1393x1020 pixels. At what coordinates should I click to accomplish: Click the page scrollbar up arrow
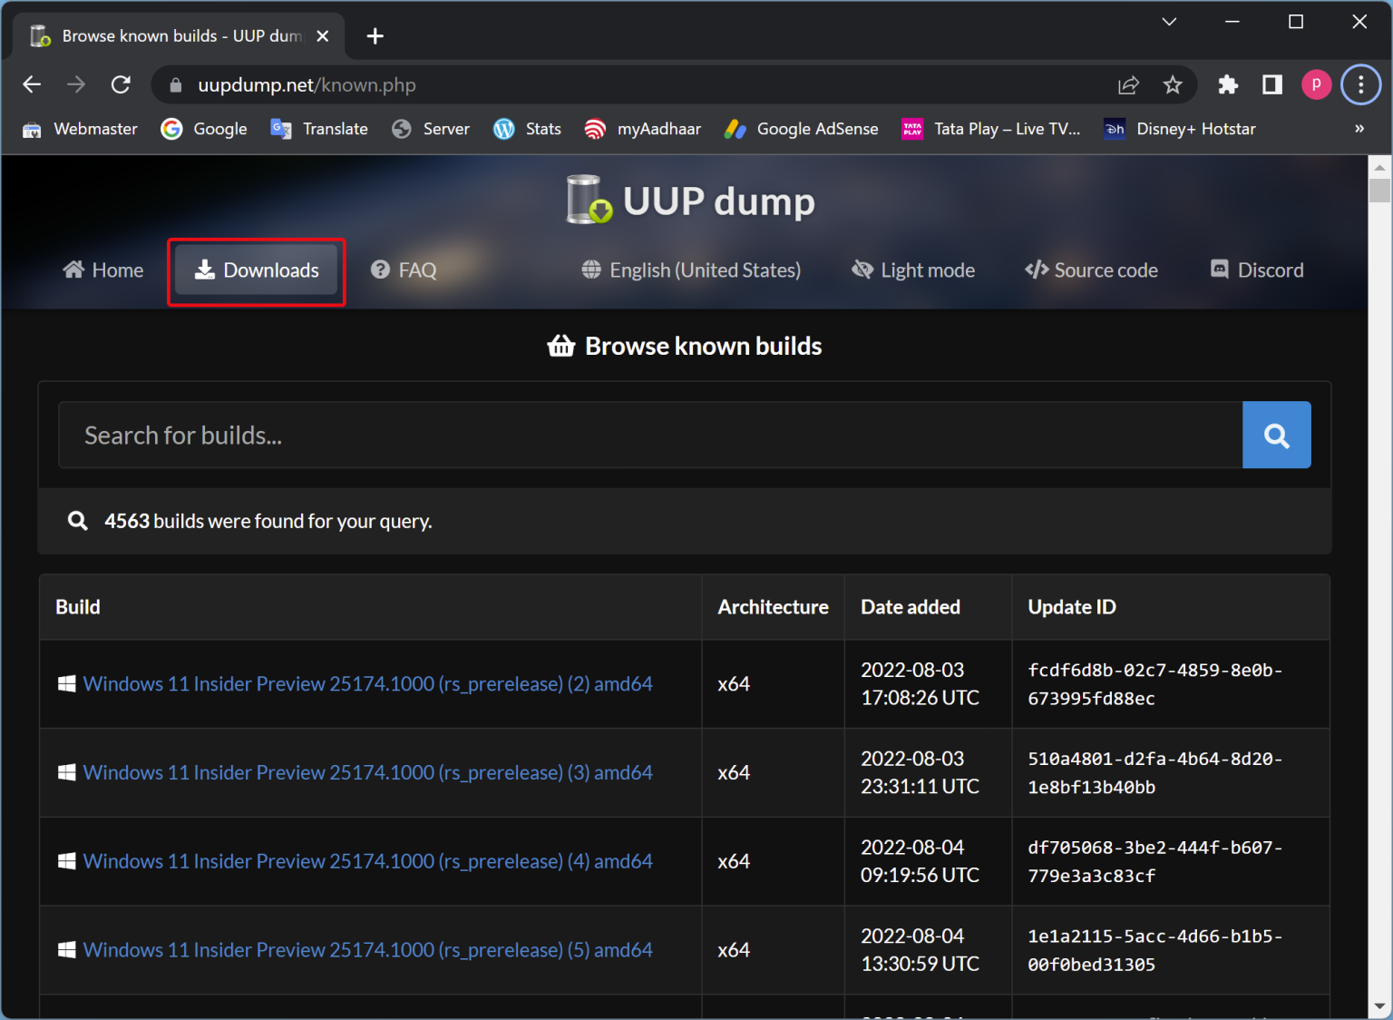coord(1379,167)
